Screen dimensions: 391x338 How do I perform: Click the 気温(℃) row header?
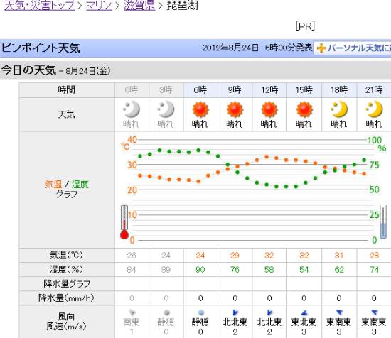click(67, 255)
